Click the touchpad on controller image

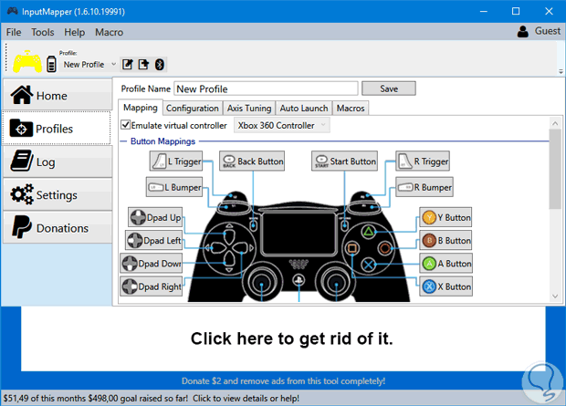tap(299, 234)
